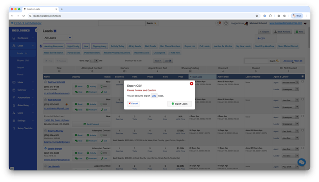Screen dimensions: 319x182
Task: Click the Export button at top right
Action: (264, 32)
